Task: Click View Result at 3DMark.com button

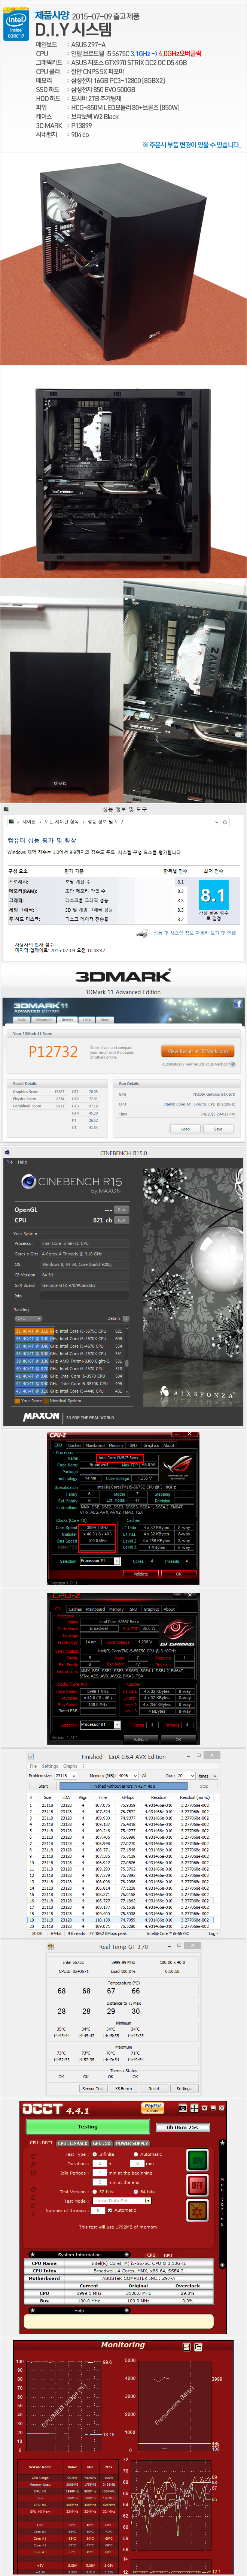Action: pyautogui.click(x=198, y=1051)
